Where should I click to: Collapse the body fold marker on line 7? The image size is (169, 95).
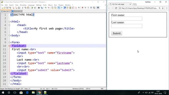click(9, 35)
